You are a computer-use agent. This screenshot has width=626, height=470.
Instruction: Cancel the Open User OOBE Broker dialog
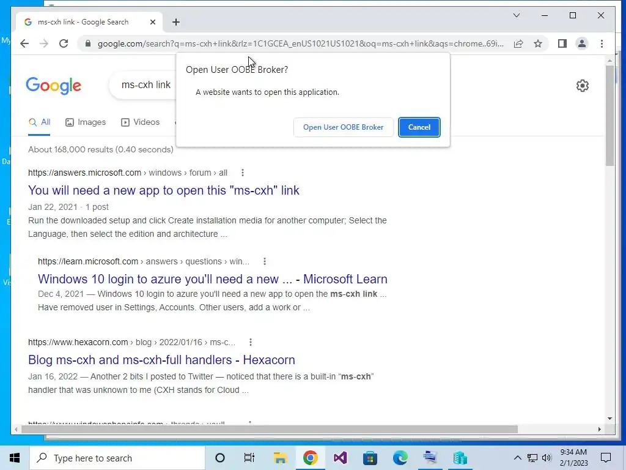(419, 127)
